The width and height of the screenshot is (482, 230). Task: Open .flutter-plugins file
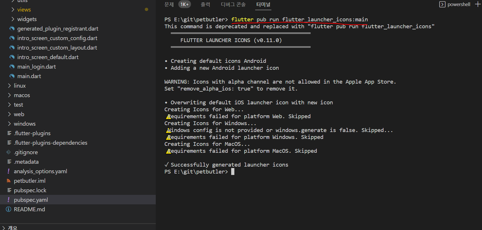pos(32,133)
